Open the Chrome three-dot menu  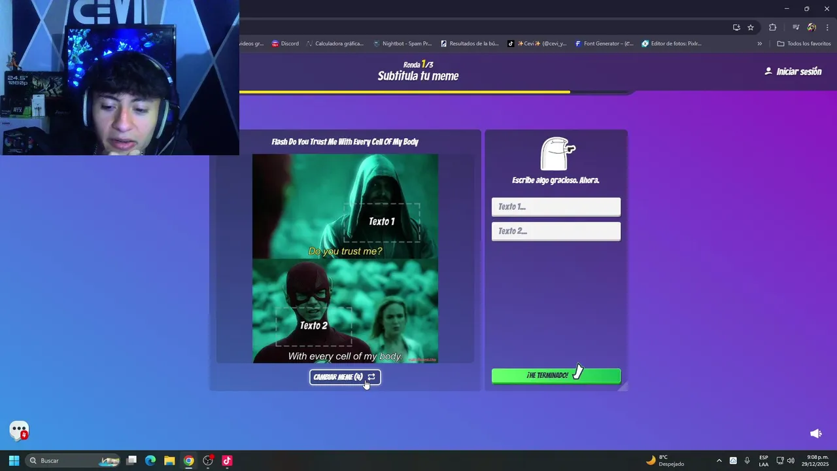click(827, 27)
